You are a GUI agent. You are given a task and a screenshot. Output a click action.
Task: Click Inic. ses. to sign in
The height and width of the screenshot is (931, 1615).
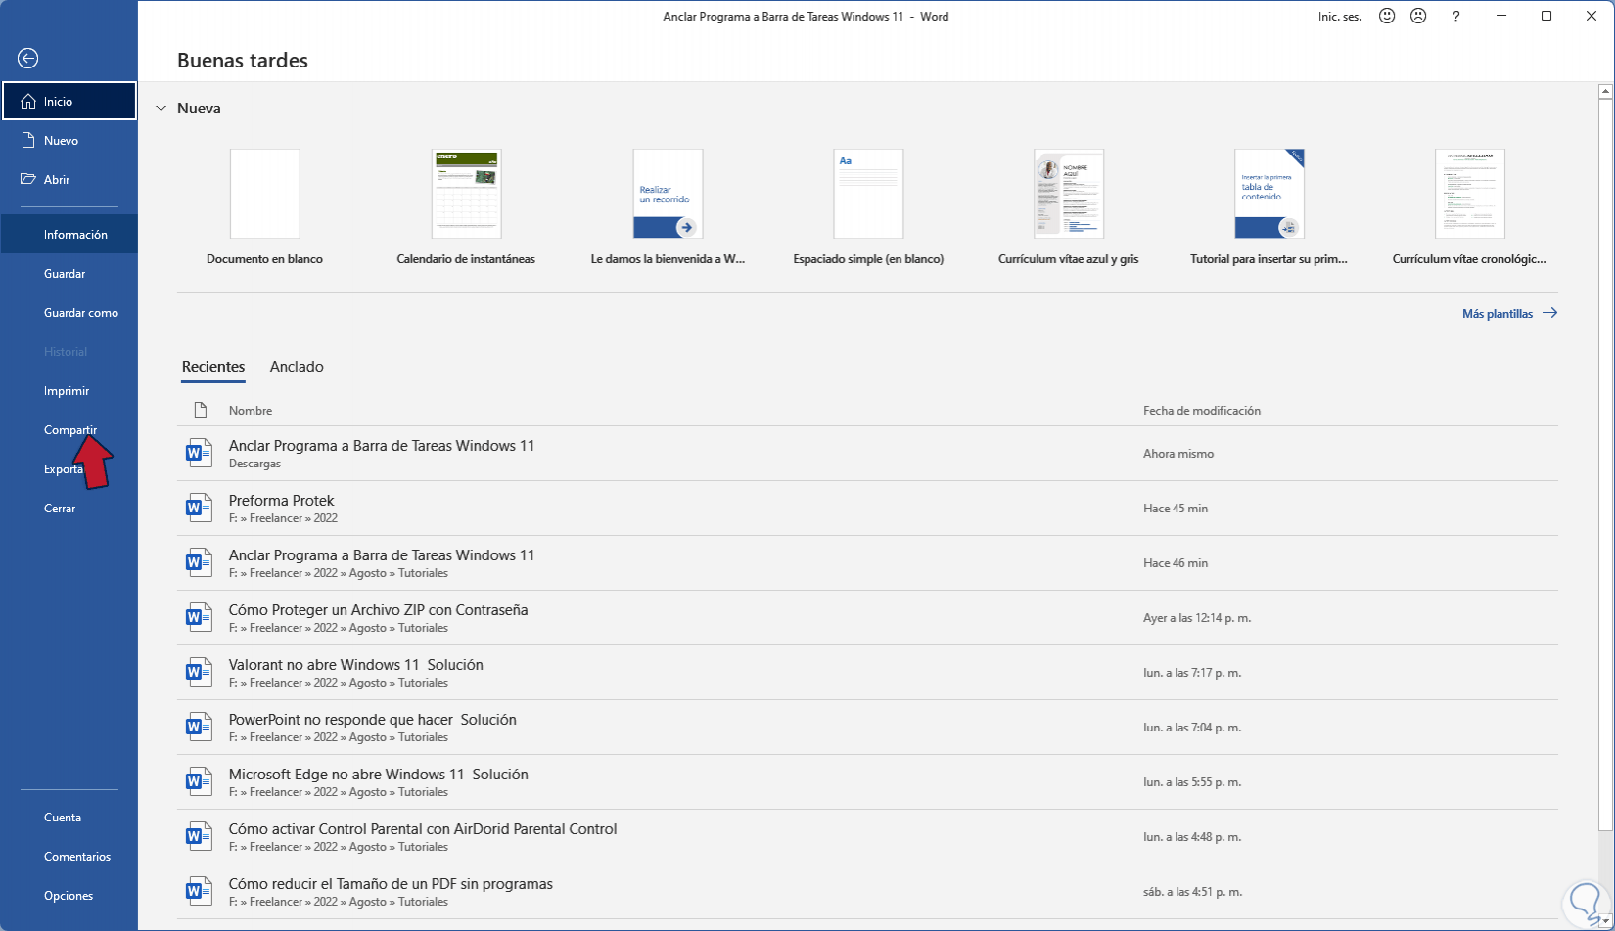click(1340, 17)
